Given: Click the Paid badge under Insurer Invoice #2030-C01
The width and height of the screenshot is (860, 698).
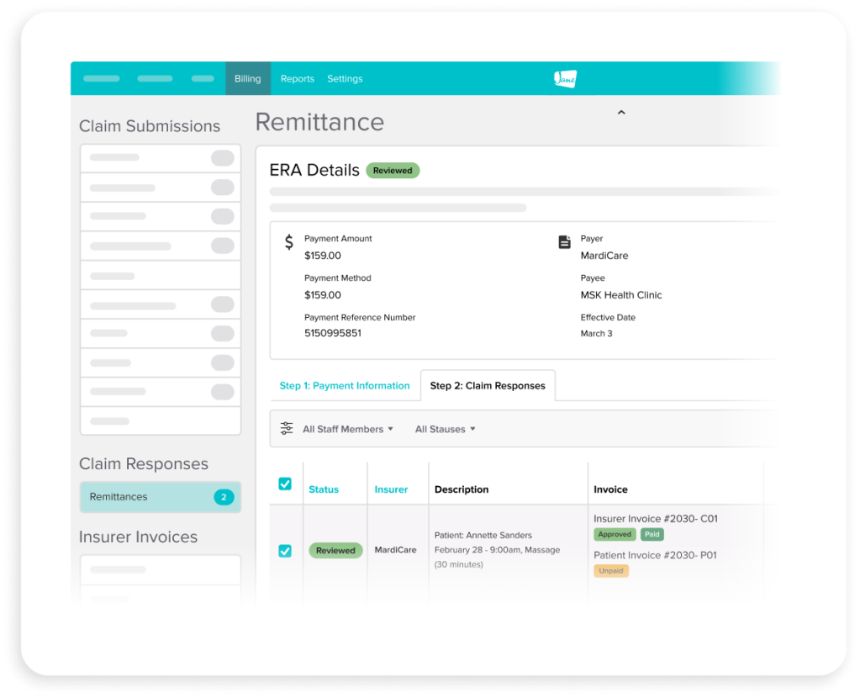Looking at the screenshot, I should (x=652, y=534).
